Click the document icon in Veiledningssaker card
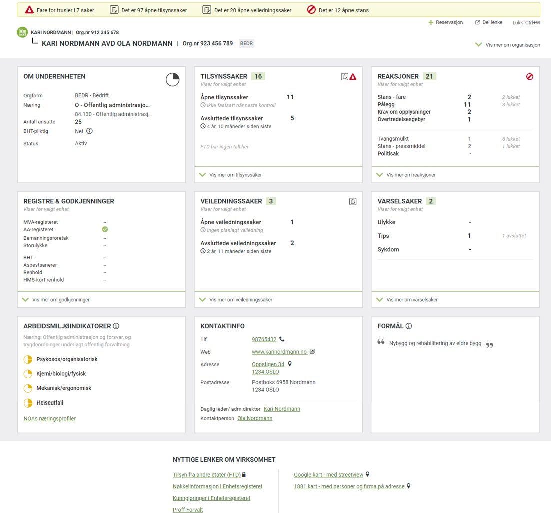This screenshot has width=551, height=513. tap(353, 202)
